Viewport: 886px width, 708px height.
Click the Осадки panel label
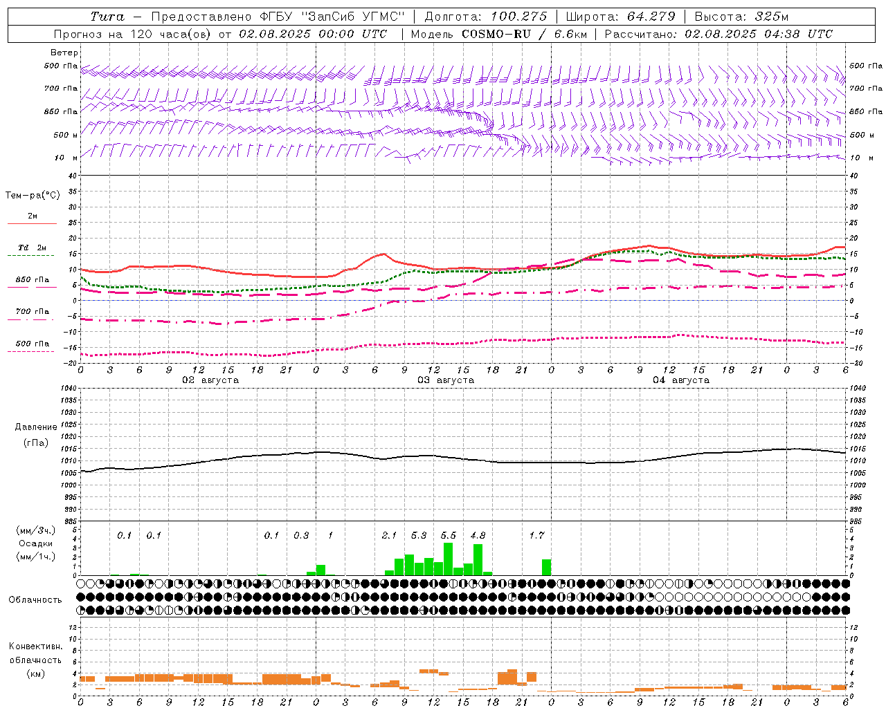pyautogui.click(x=36, y=543)
